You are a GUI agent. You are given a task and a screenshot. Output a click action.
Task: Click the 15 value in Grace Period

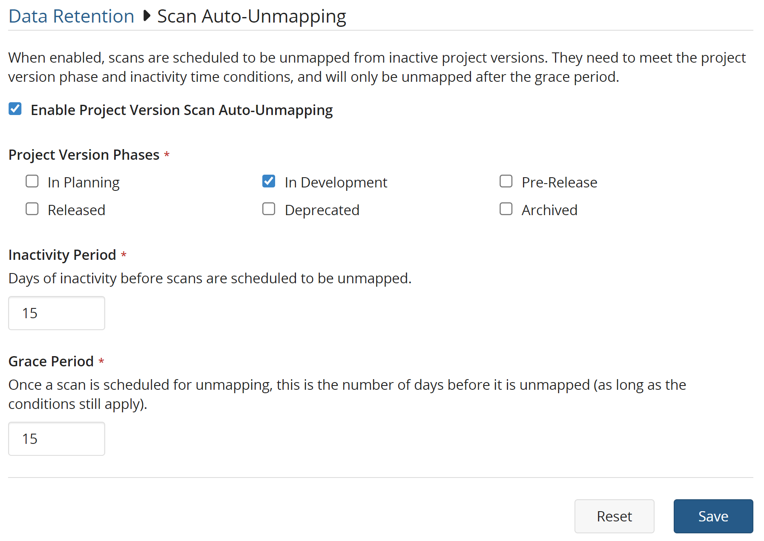coord(30,438)
